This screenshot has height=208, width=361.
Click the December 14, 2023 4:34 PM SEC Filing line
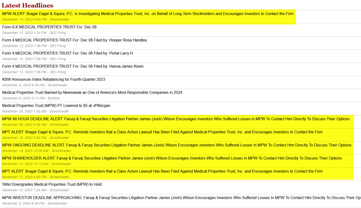(34, 33)
